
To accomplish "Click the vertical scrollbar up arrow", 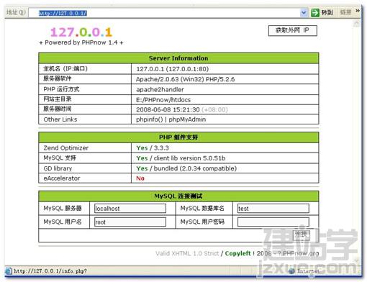I will coord(357,23).
